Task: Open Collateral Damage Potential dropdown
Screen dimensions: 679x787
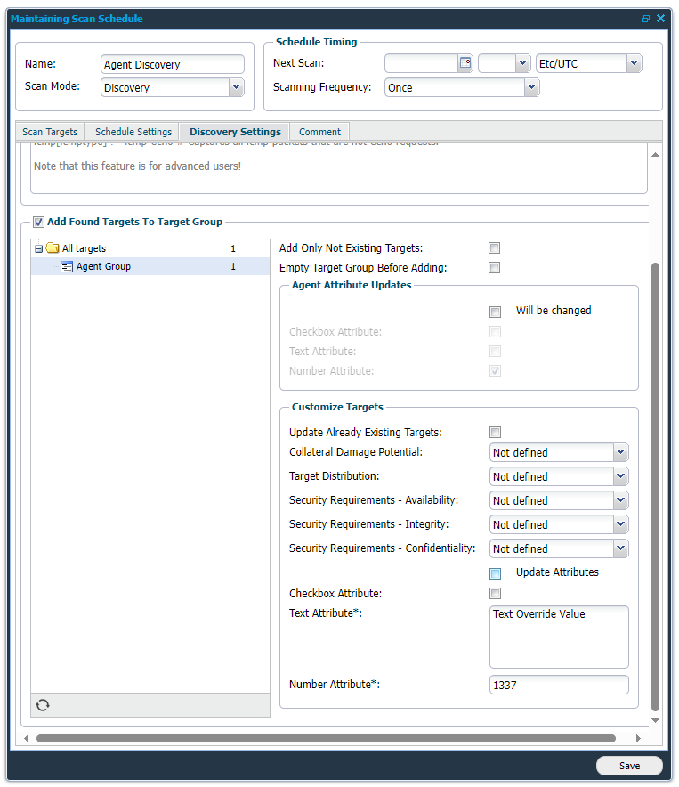Action: [x=620, y=452]
